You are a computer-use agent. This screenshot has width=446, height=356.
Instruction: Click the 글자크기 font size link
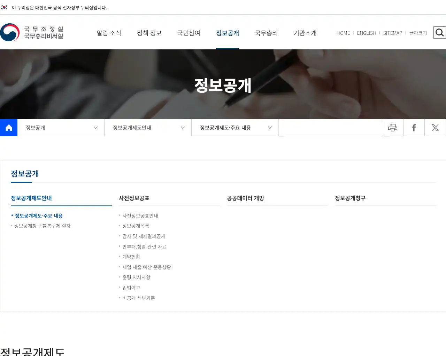[x=418, y=33]
